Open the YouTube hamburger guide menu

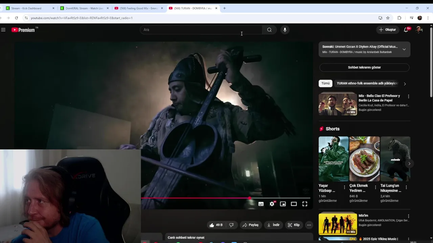(3, 30)
